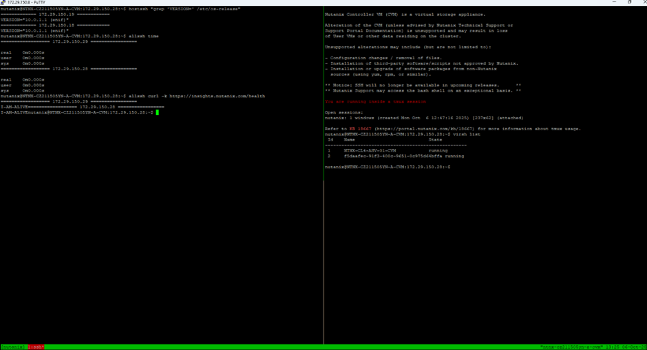Click the NTNX-CL4-AHV-01-CVM row name
Screen dimensions: 647x350
370,151
